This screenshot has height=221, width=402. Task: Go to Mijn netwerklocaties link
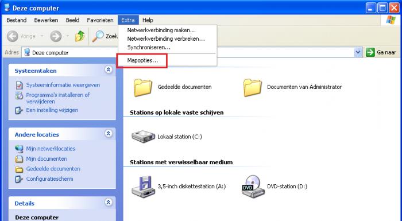51,149
